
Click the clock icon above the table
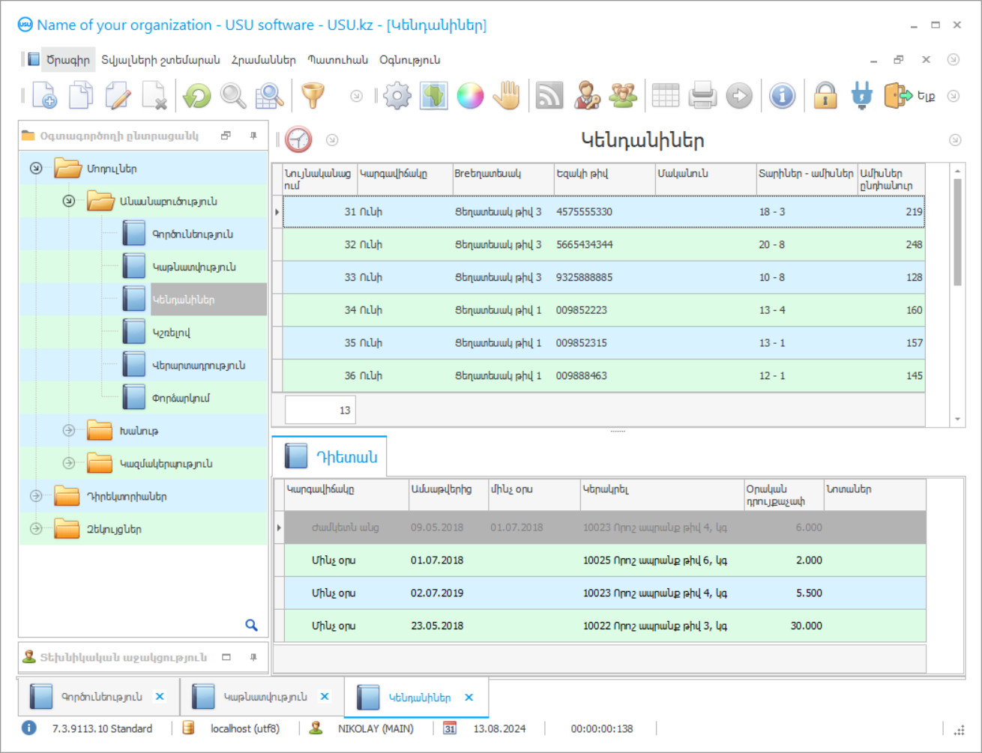coord(298,140)
